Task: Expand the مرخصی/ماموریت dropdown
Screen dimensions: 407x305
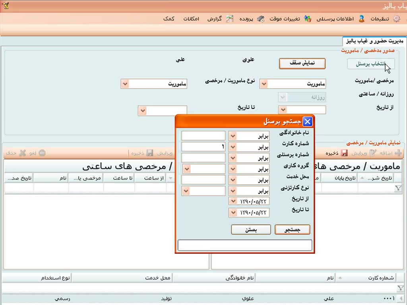Action: click(x=264, y=84)
